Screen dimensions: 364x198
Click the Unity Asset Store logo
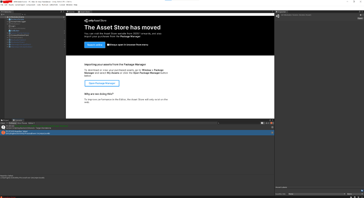click(95, 21)
